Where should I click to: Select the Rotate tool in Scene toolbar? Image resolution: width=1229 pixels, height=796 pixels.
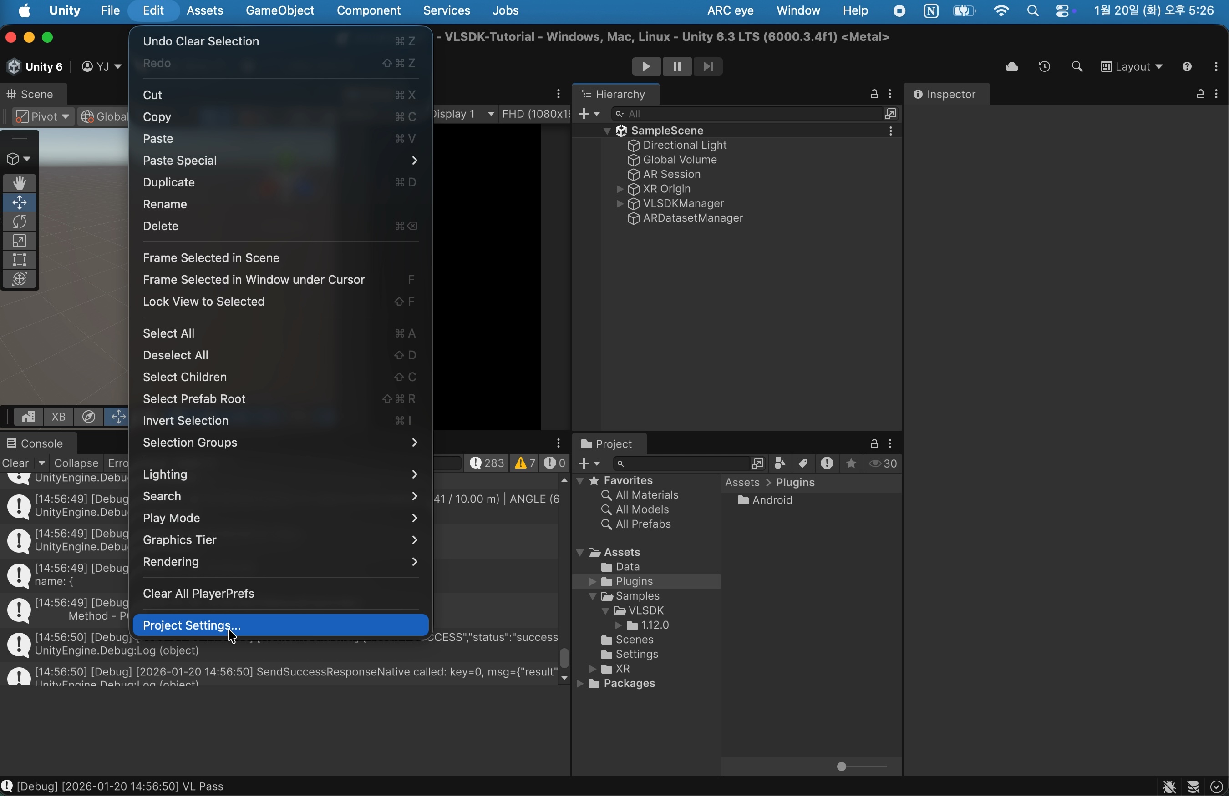[20, 222]
